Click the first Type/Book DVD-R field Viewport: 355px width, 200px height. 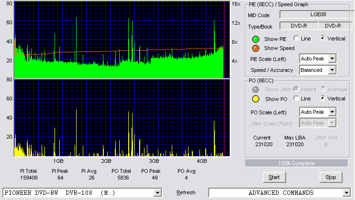(x=299, y=26)
